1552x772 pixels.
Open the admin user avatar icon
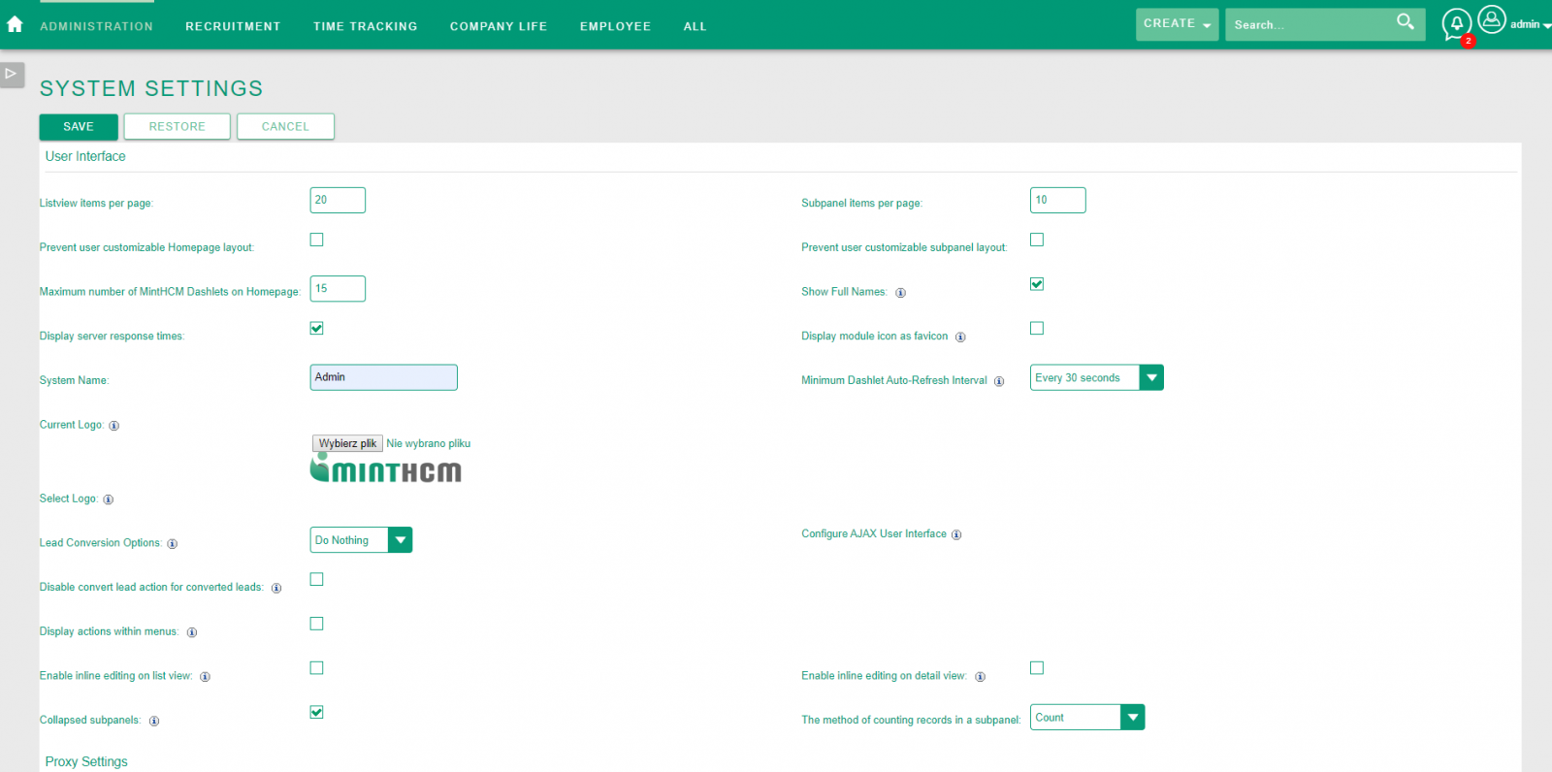pyautogui.click(x=1492, y=19)
